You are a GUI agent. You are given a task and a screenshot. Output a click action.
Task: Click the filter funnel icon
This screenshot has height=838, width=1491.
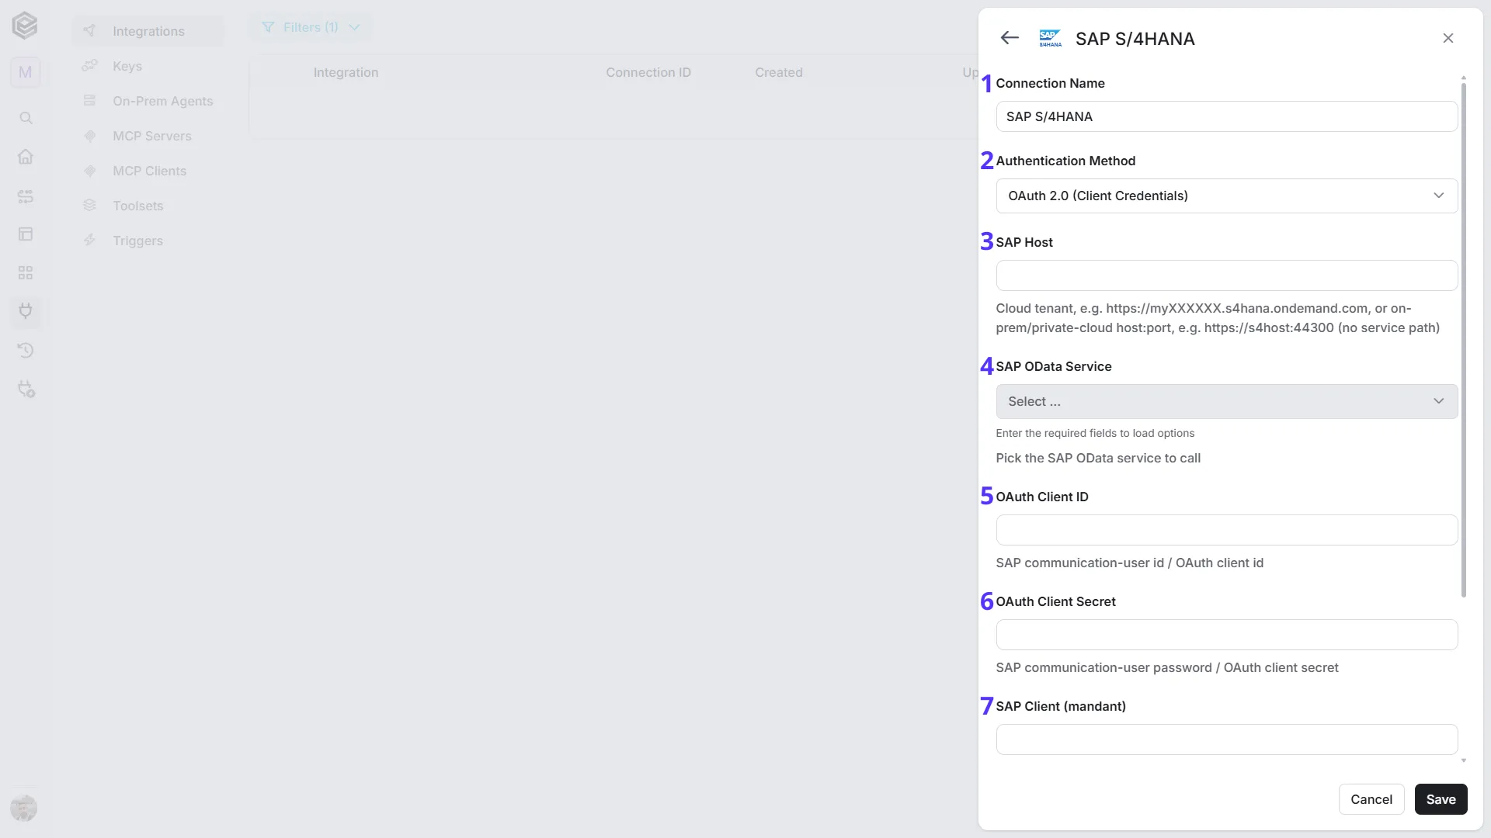point(268,27)
